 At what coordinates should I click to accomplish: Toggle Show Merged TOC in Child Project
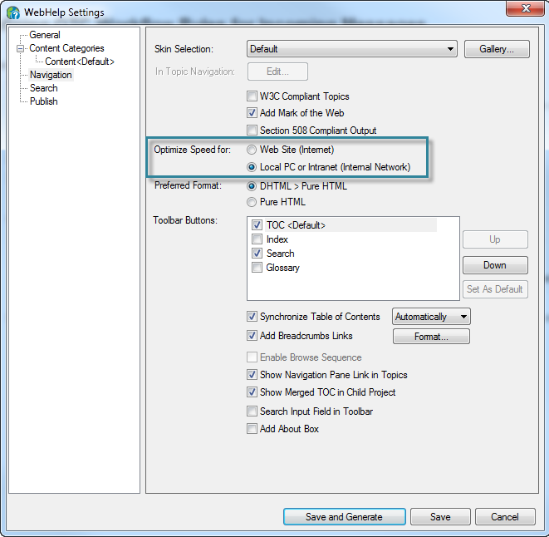(252, 392)
